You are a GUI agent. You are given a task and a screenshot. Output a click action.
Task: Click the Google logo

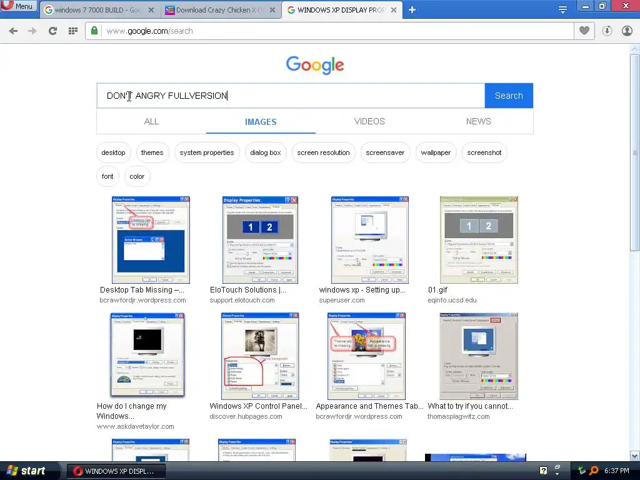click(x=315, y=64)
